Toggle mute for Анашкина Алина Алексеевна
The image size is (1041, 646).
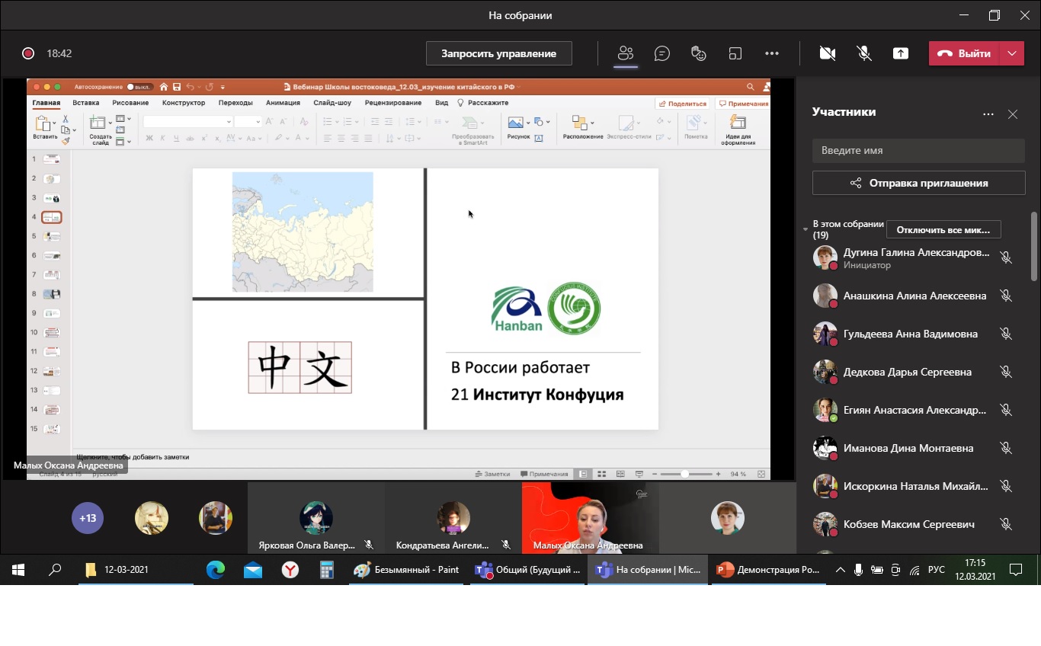click(x=1006, y=296)
